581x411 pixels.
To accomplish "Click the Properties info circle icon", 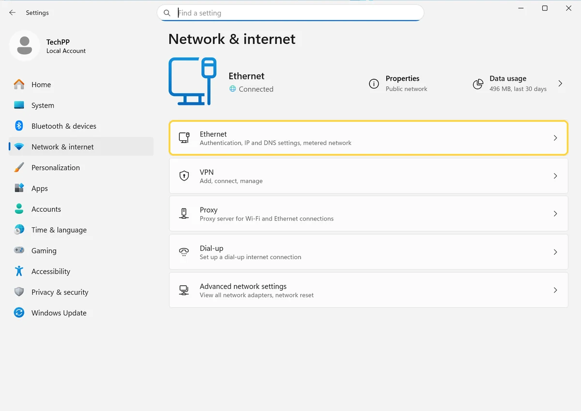I will 374,84.
